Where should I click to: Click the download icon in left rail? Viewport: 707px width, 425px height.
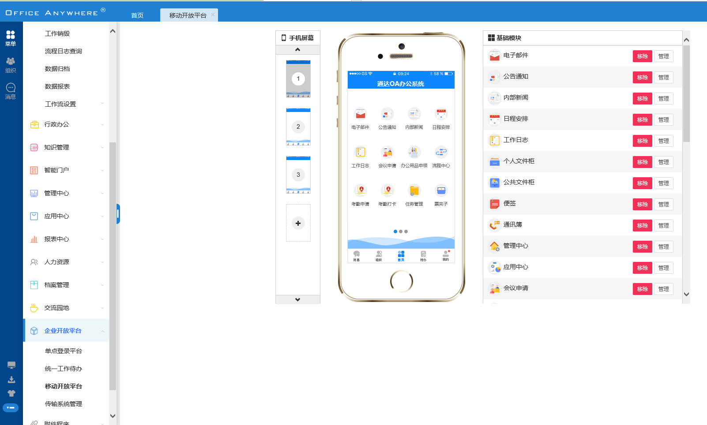[x=11, y=380]
